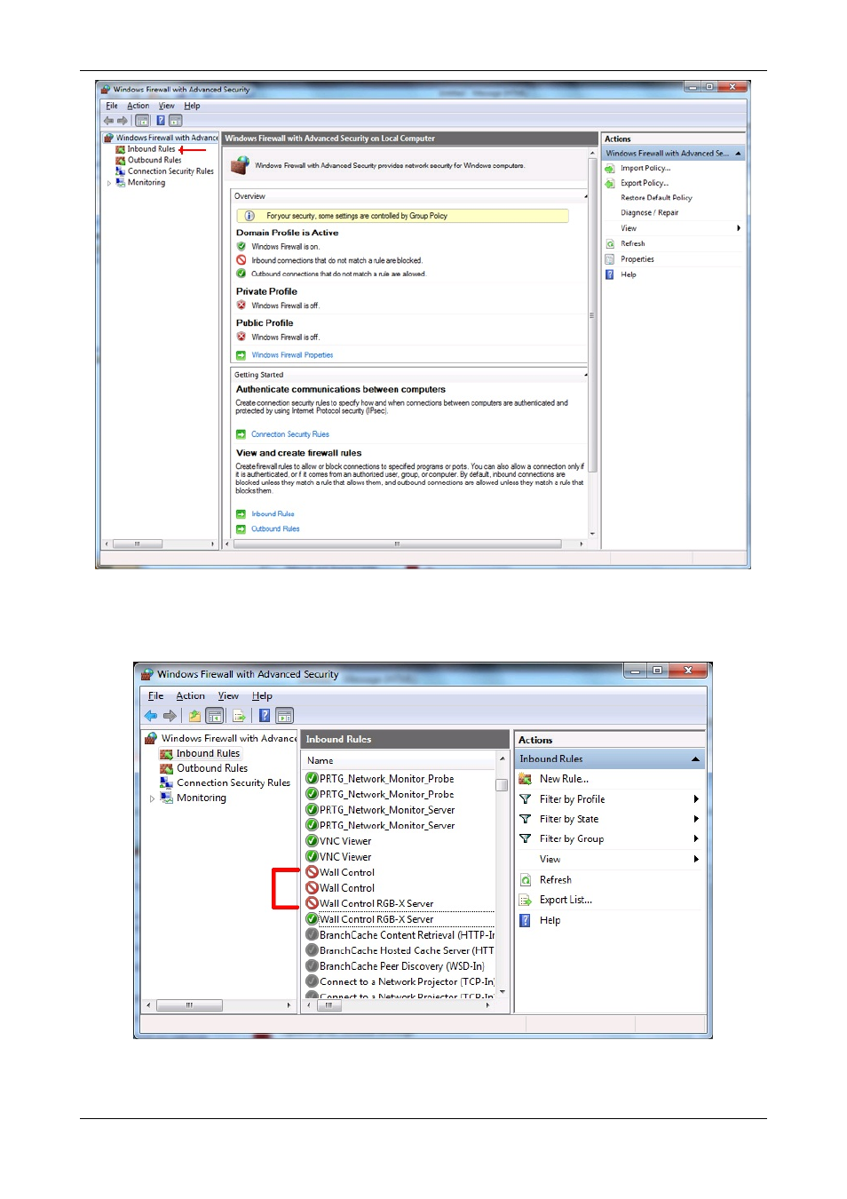The height and width of the screenshot is (1199, 847).
Task: Click the green check icon of allowed Wall Control RGB-X Server
Action: pyautogui.click(x=312, y=919)
